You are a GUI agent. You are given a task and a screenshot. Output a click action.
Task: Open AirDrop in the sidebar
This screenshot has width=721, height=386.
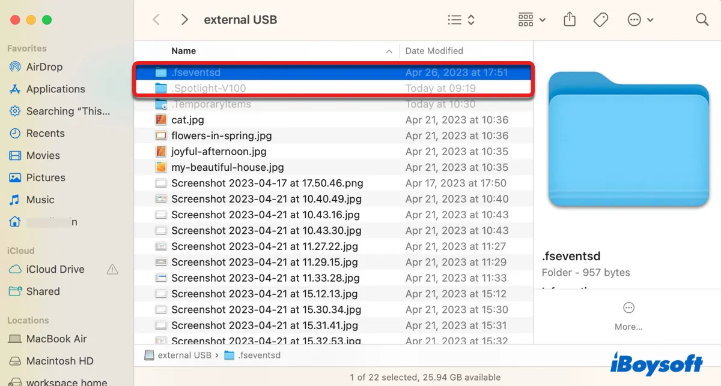click(44, 67)
